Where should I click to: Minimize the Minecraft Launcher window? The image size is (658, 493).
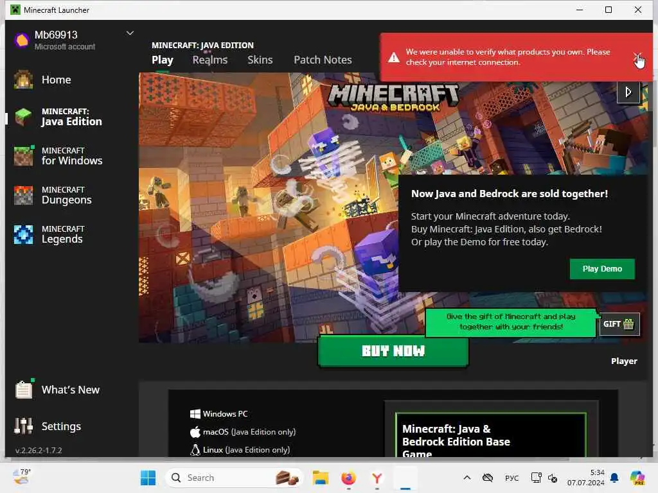[x=580, y=10]
